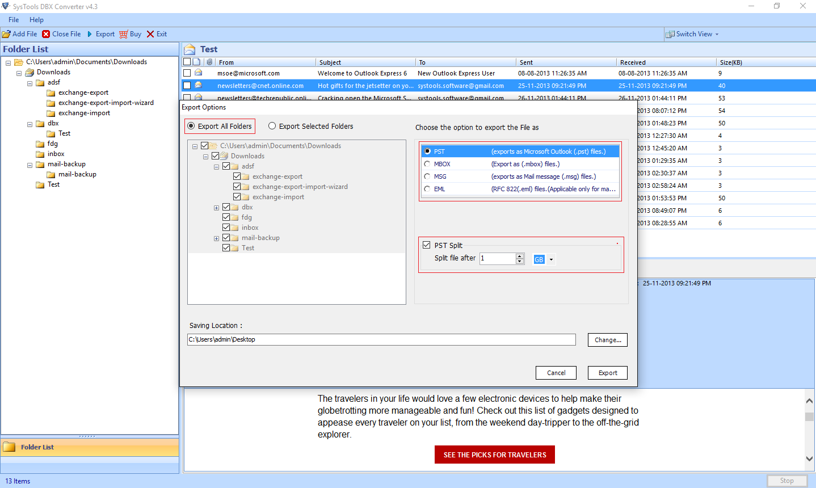This screenshot has height=488, width=816.
Task: Uncheck the inbox folder in export tree
Action: (226, 228)
